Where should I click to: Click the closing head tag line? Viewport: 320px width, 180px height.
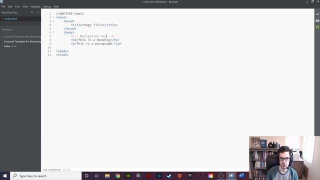pos(70,28)
